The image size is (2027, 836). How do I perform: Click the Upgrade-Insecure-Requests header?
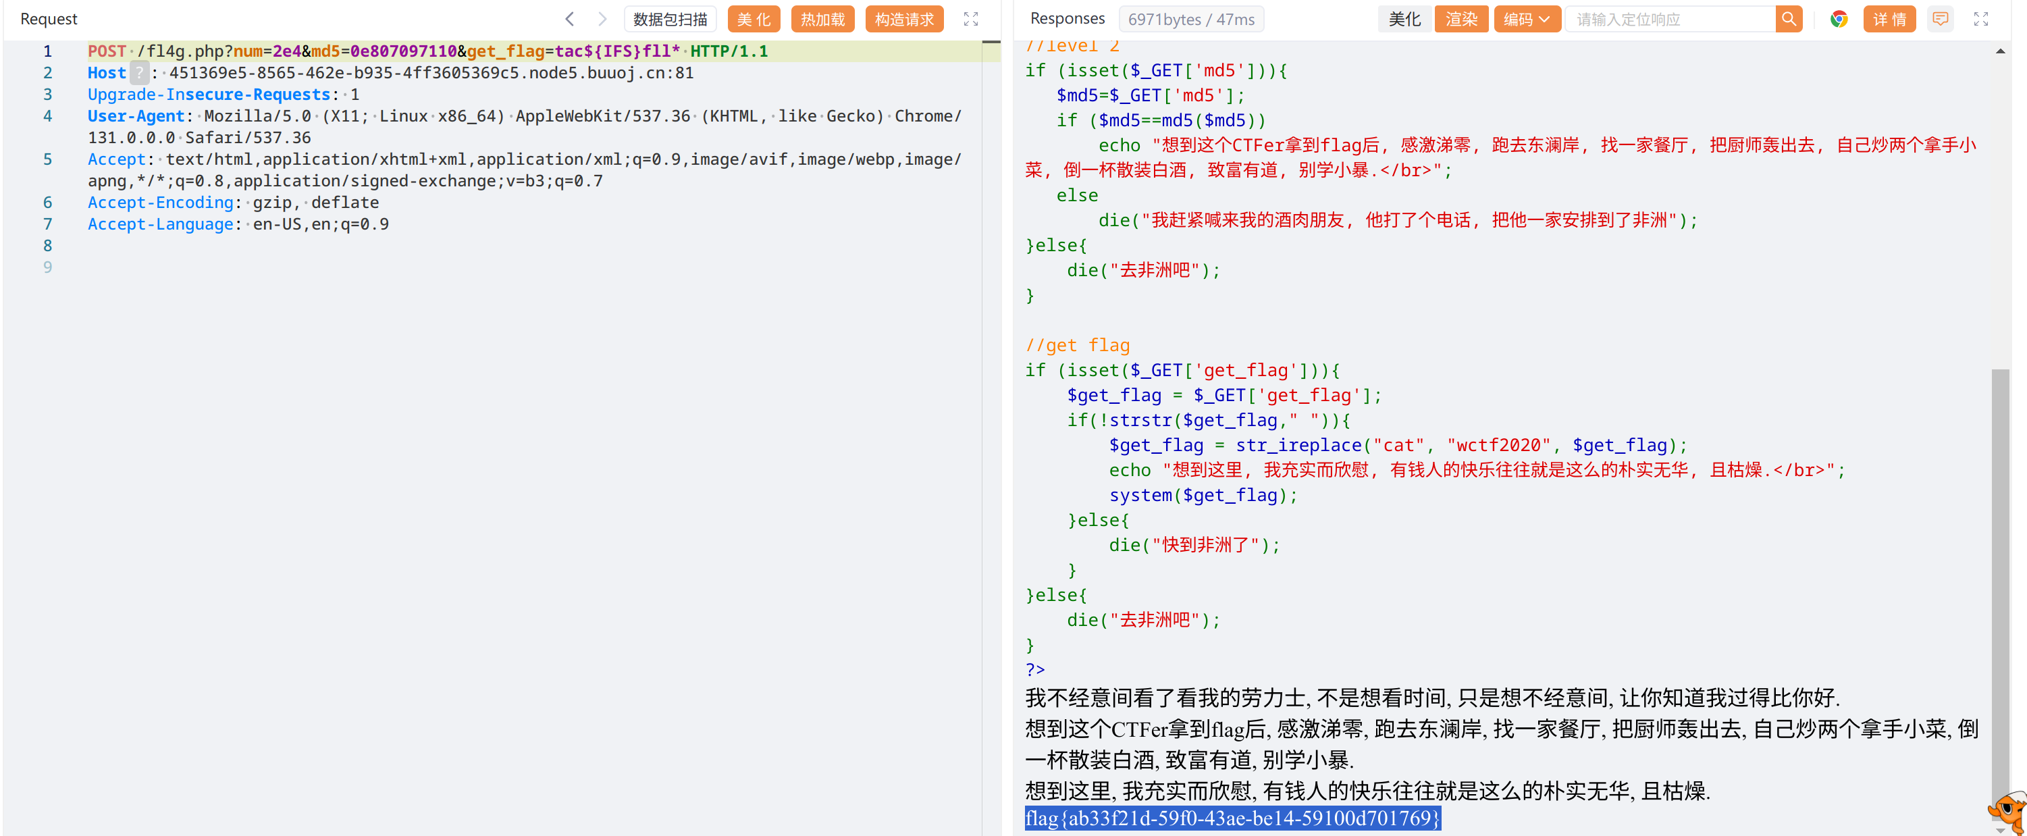223,95
